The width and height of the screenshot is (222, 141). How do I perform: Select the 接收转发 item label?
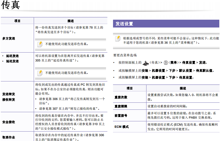pyautogui.click(x=9, y=100)
